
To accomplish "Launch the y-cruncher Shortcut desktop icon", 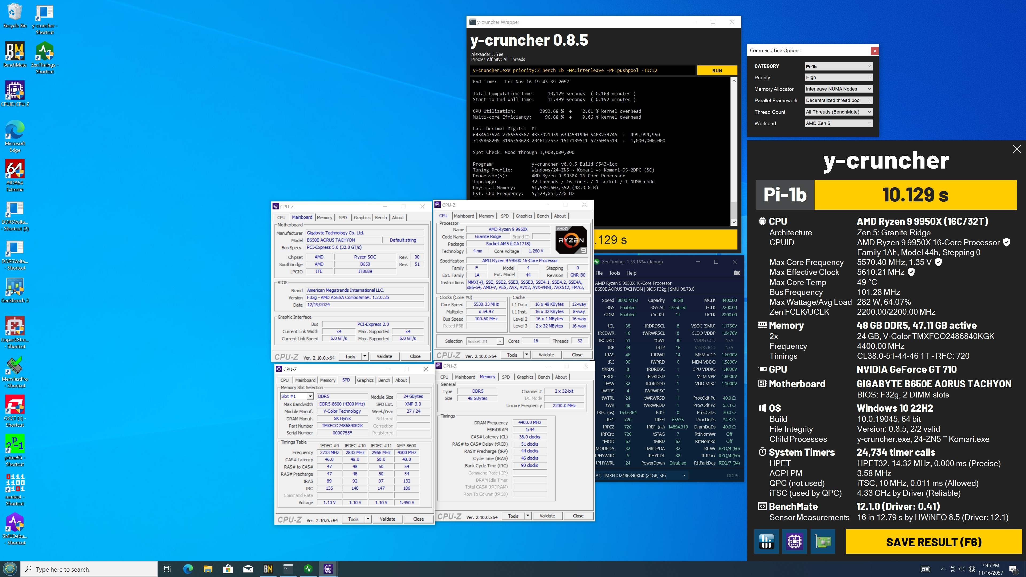I will point(45,19).
